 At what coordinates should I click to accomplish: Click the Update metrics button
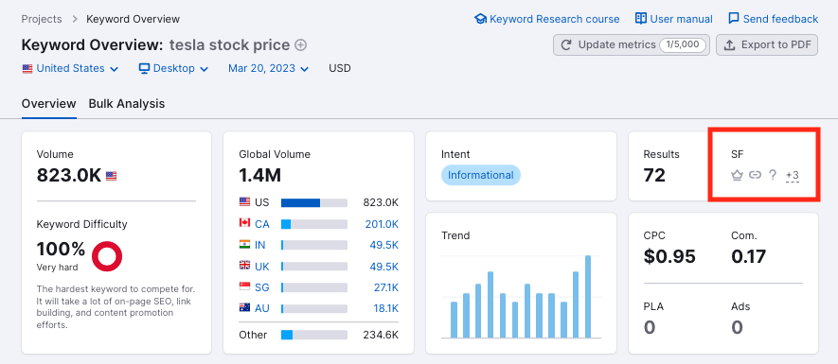pos(632,44)
